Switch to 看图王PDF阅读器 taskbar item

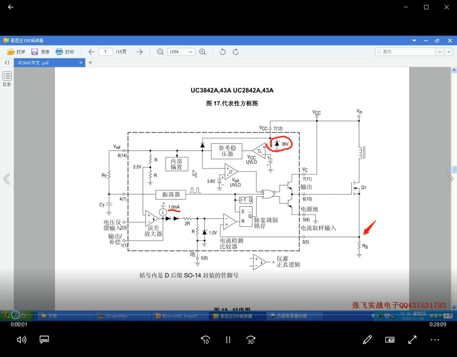[x=237, y=316]
